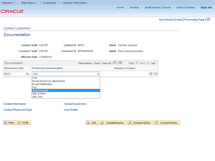
Task: Expand the Favorites menu
Action: (8, 3)
